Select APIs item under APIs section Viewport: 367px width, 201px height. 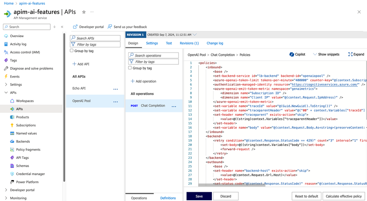(x=19, y=109)
